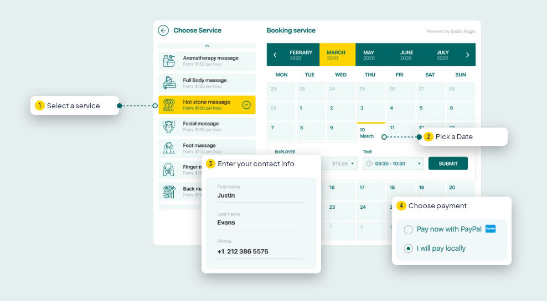Choose the Full Body massage service
547x301 pixels.
click(x=207, y=83)
